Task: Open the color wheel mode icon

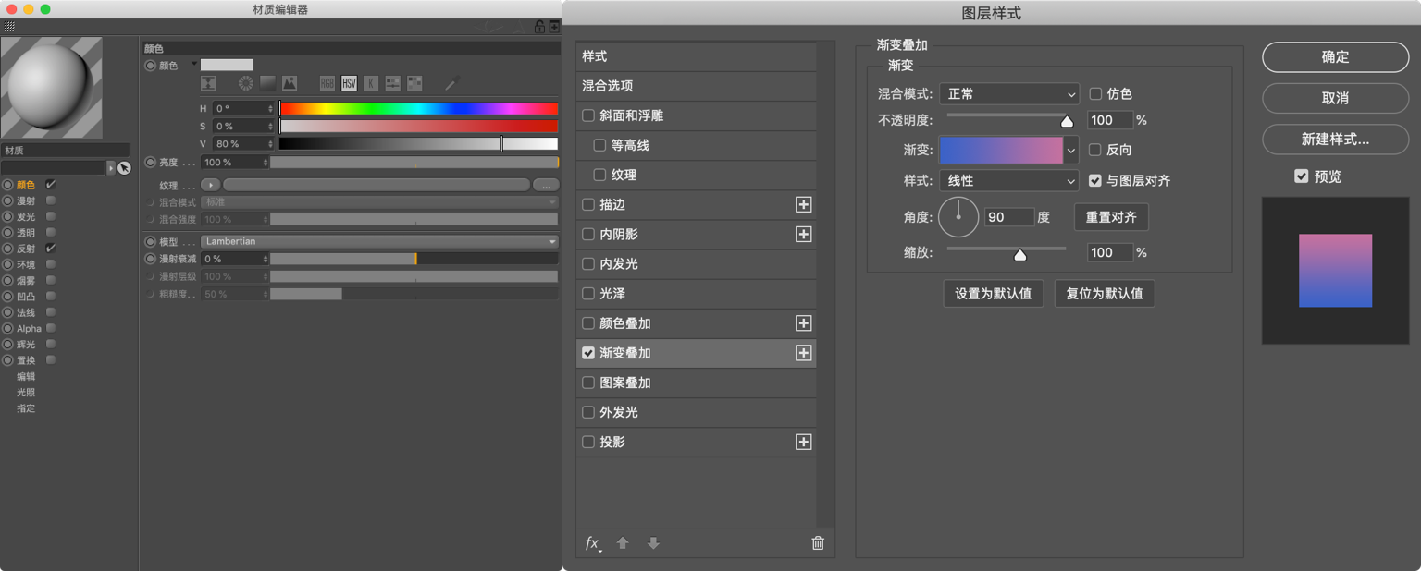Action: pyautogui.click(x=245, y=83)
